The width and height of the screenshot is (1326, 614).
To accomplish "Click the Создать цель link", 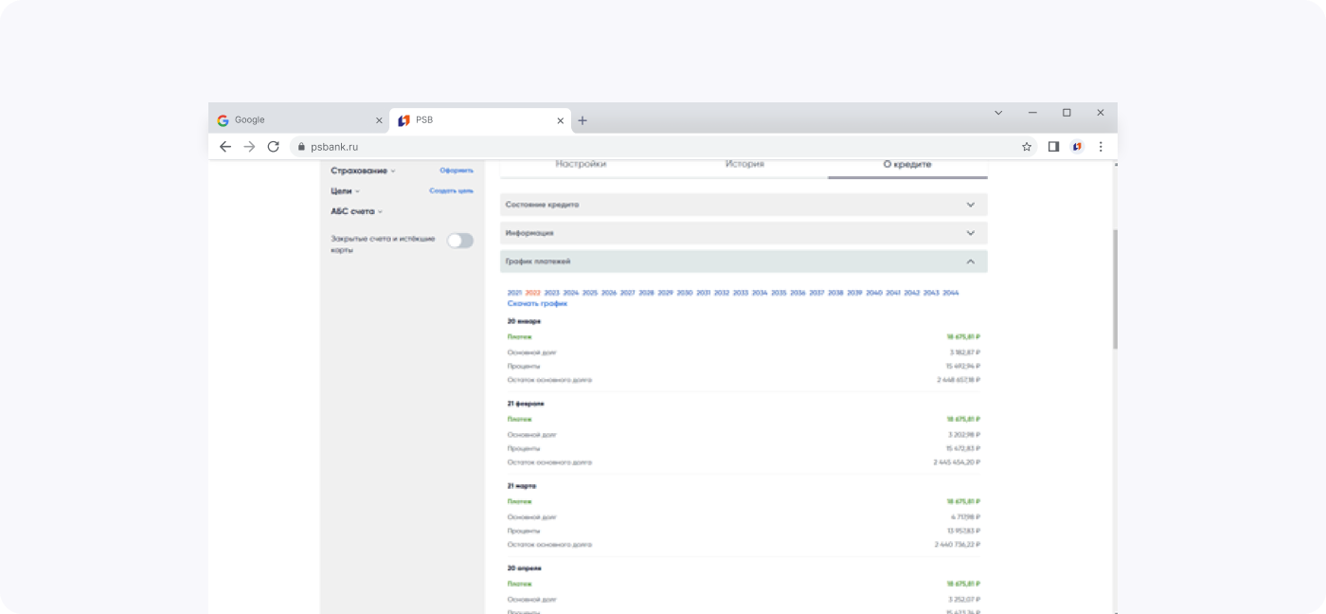I will [x=451, y=190].
